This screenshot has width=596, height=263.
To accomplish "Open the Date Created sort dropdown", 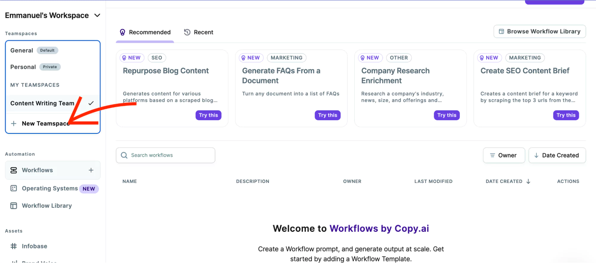I will click(x=557, y=155).
